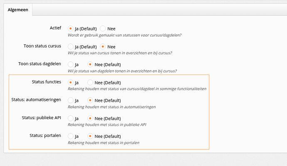Choose 'Ja (Default)' for Toon status cursus
287x166 pixels.
(71, 46)
